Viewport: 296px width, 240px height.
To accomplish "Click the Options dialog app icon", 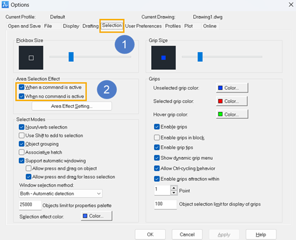I will [x=5, y=4].
